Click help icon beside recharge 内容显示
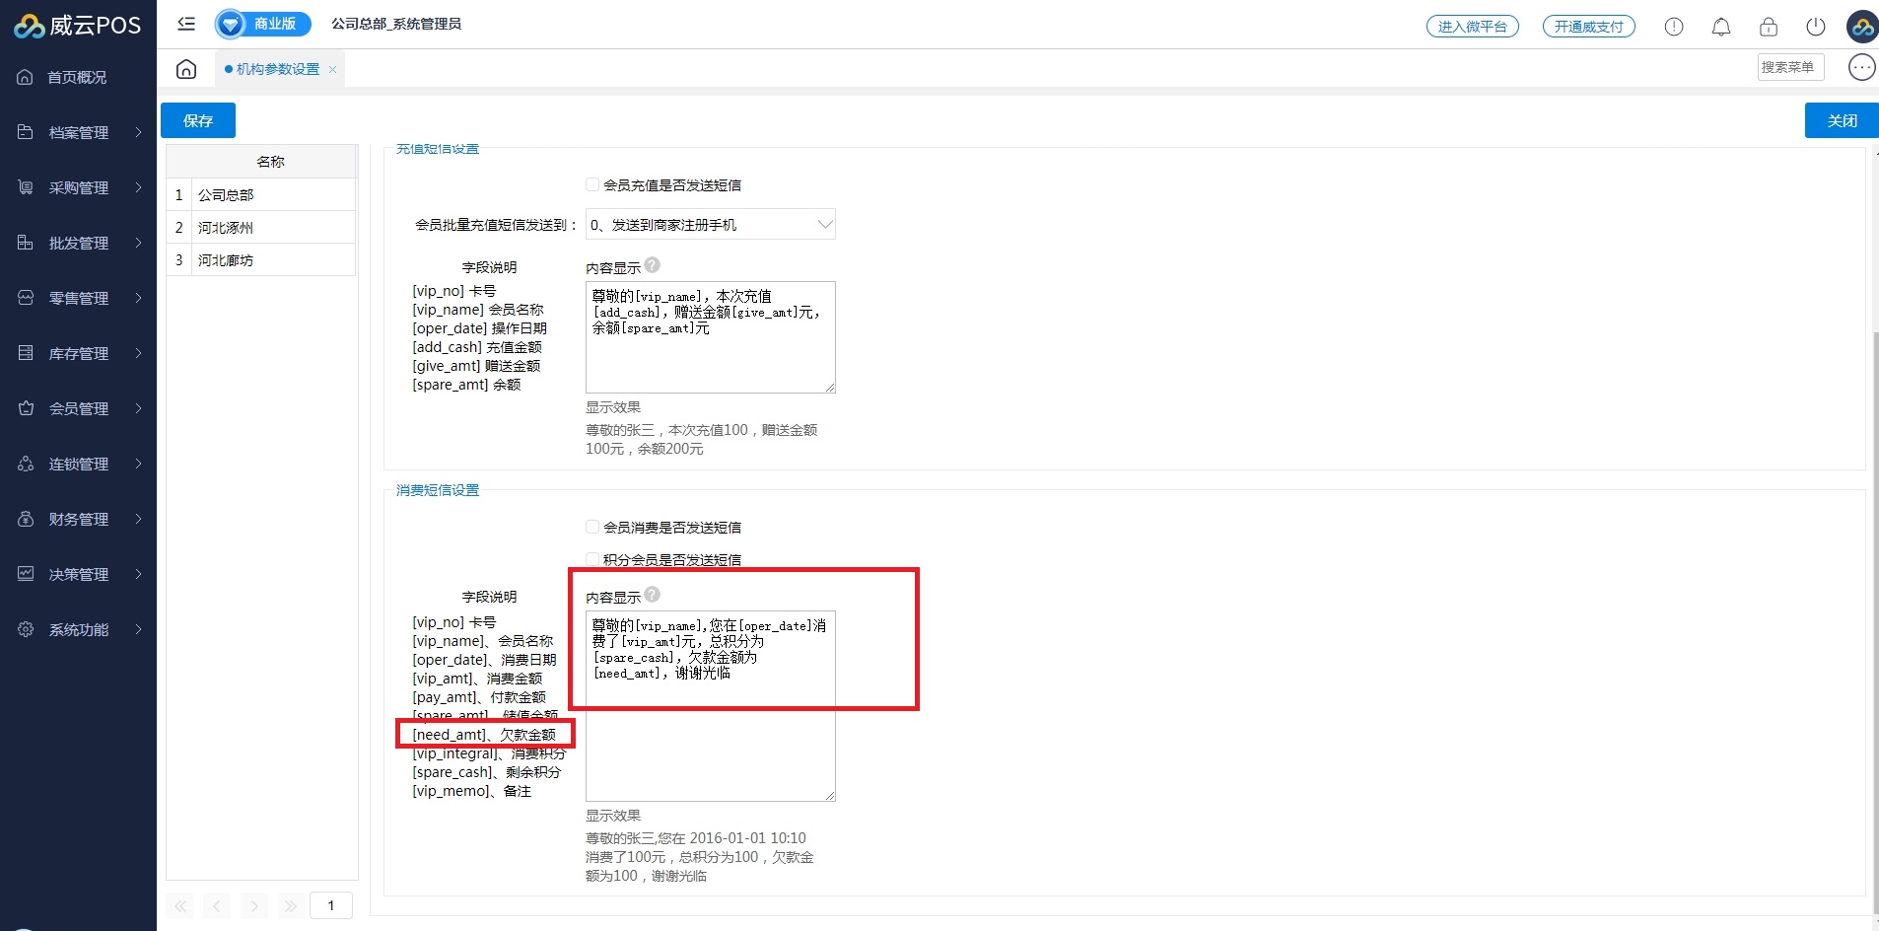 tap(653, 265)
